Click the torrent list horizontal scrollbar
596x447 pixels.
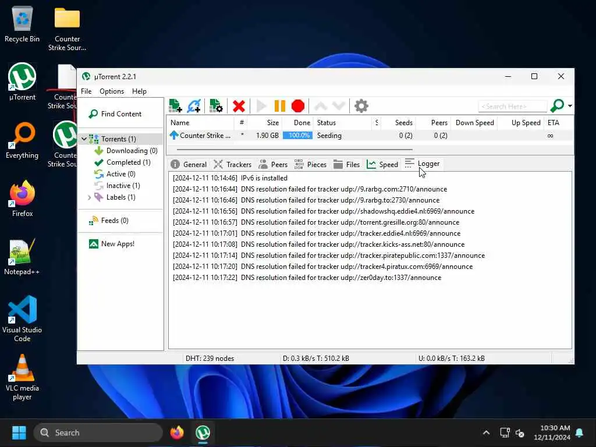point(295,150)
